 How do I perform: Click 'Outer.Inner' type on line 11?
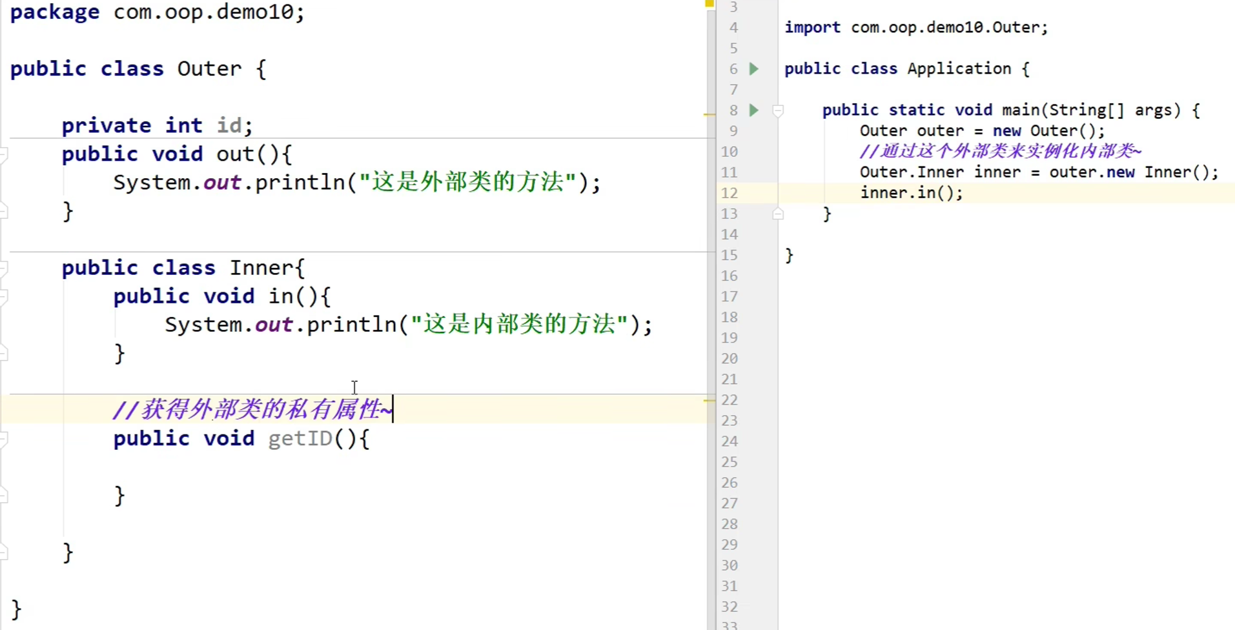[912, 172]
